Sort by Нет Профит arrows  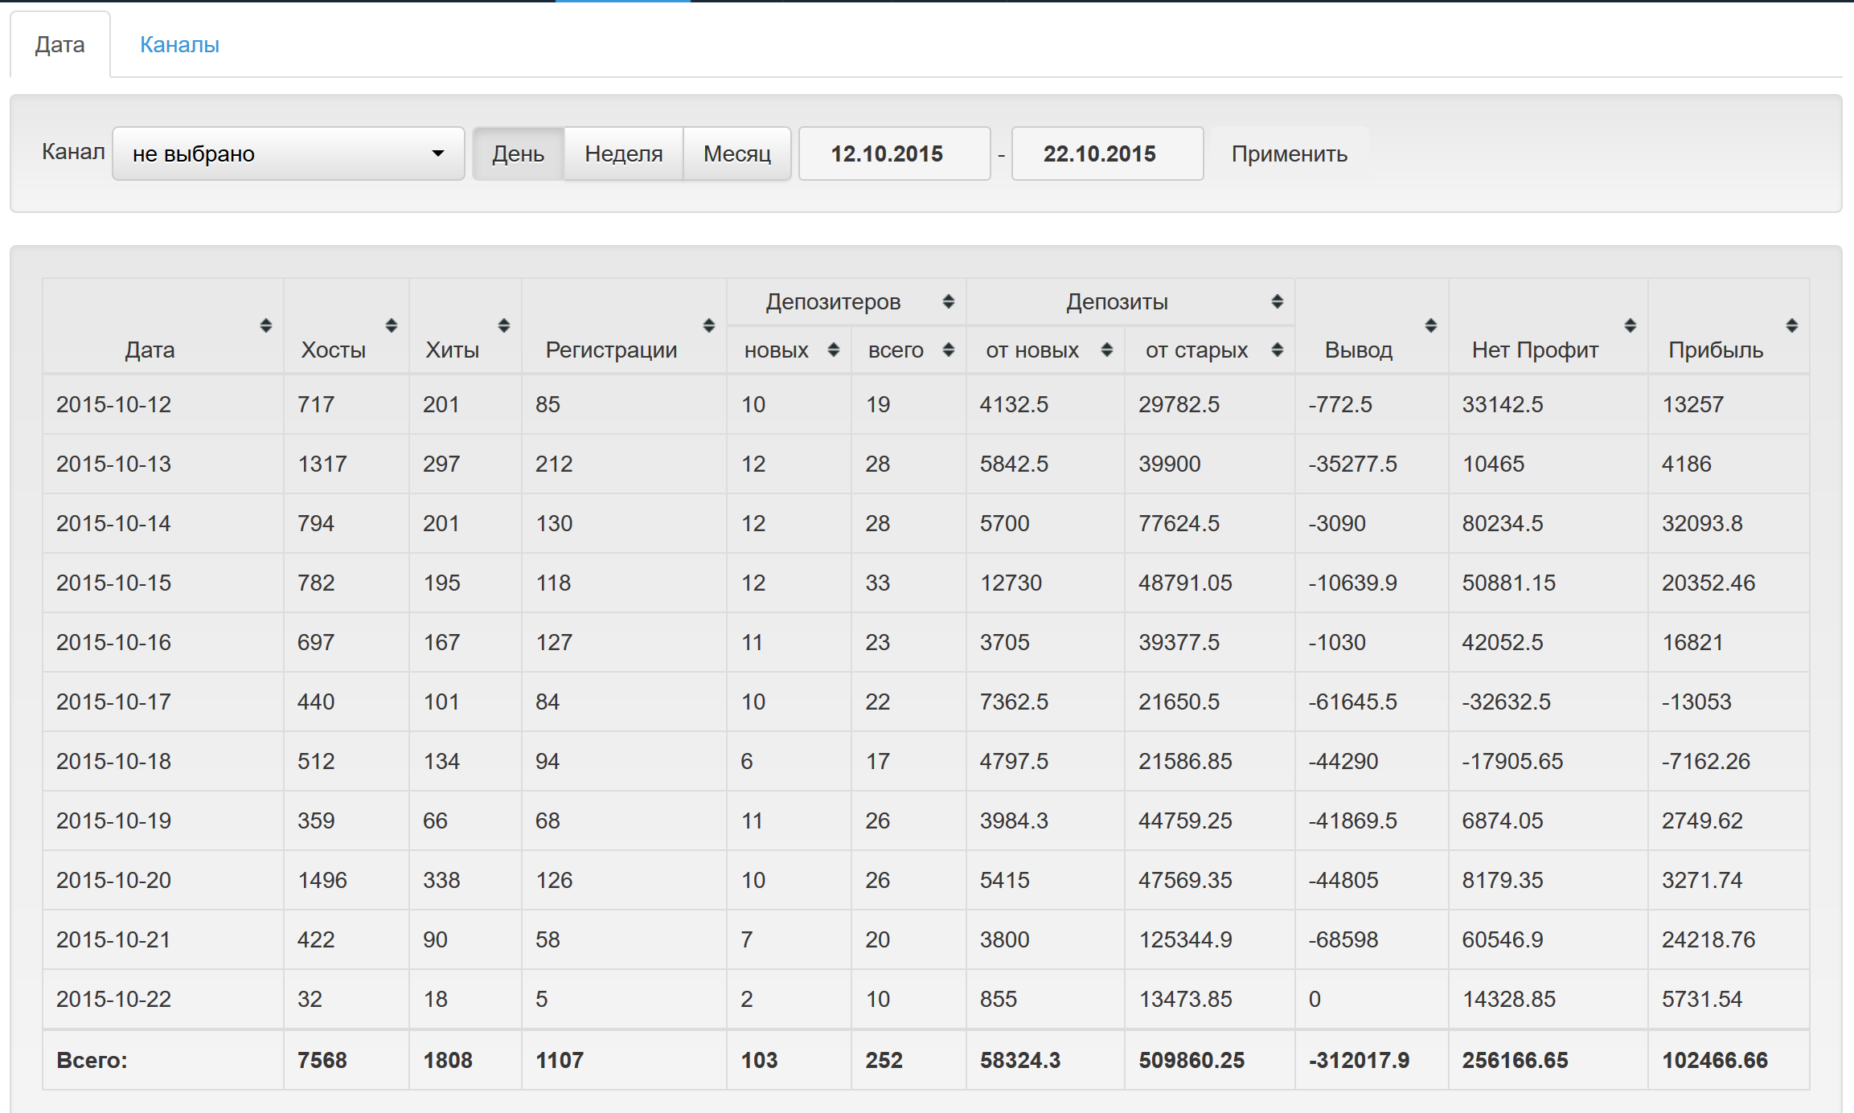click(1630, 325)
